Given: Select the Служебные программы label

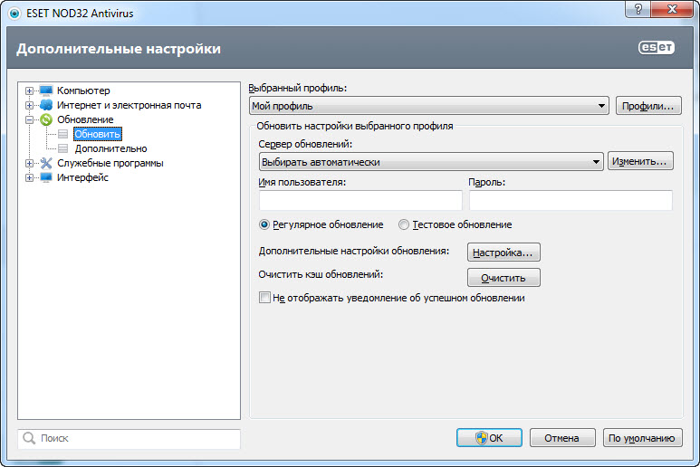Looking at the screenshot, I should pyautogui.click(x=110, y=163).
